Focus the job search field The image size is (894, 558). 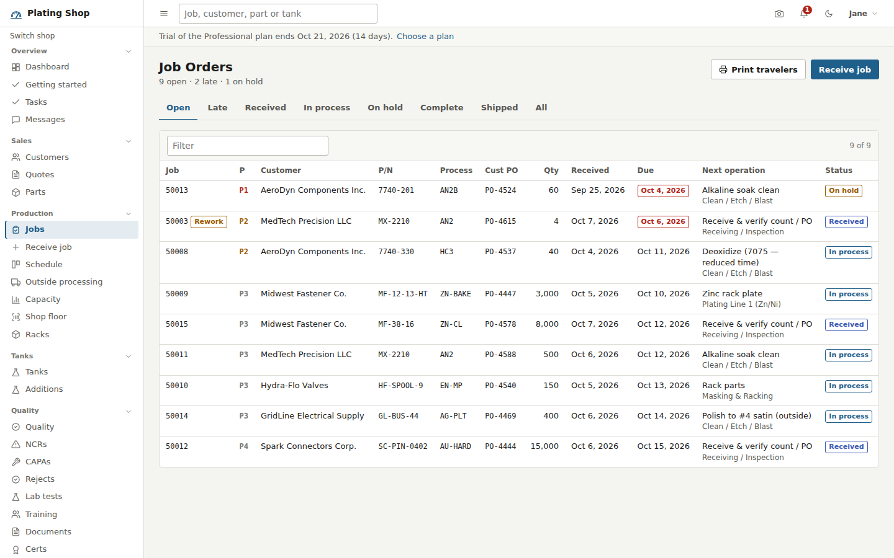pyautogui.click(x=278, y=14)
